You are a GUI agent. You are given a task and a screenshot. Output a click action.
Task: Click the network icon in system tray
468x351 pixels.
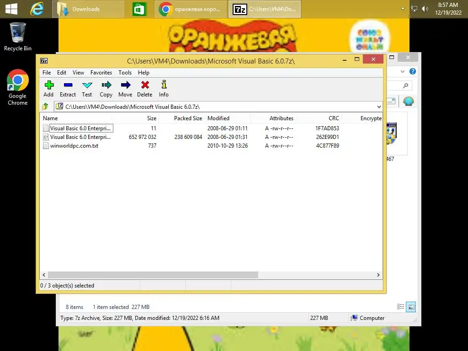(414, 9)
